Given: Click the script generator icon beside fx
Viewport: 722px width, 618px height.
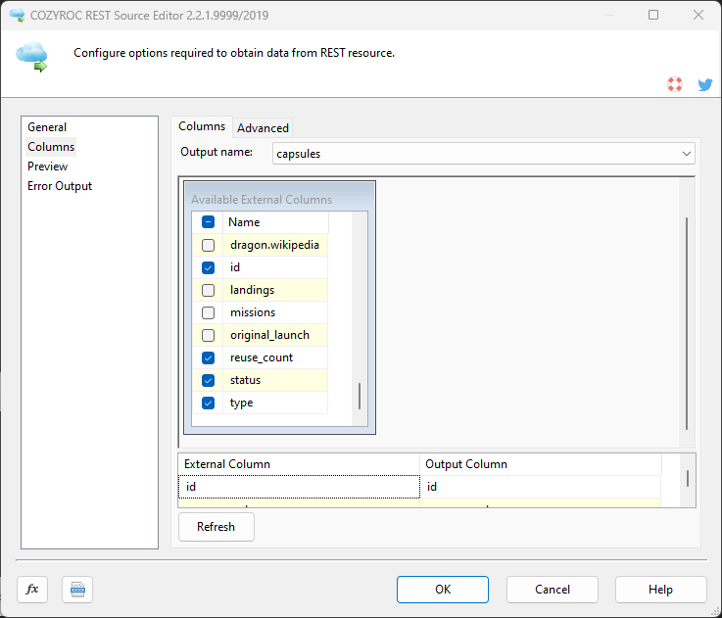Looking at the screenshot, I should pyautogui.click(x=77, y=589).
